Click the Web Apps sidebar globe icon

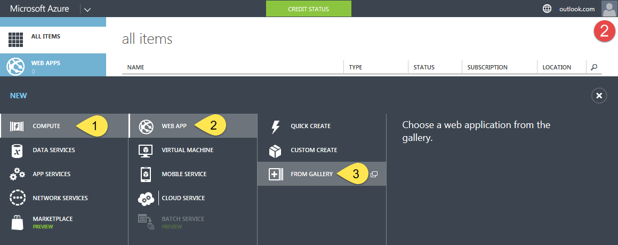pos(17,66)
